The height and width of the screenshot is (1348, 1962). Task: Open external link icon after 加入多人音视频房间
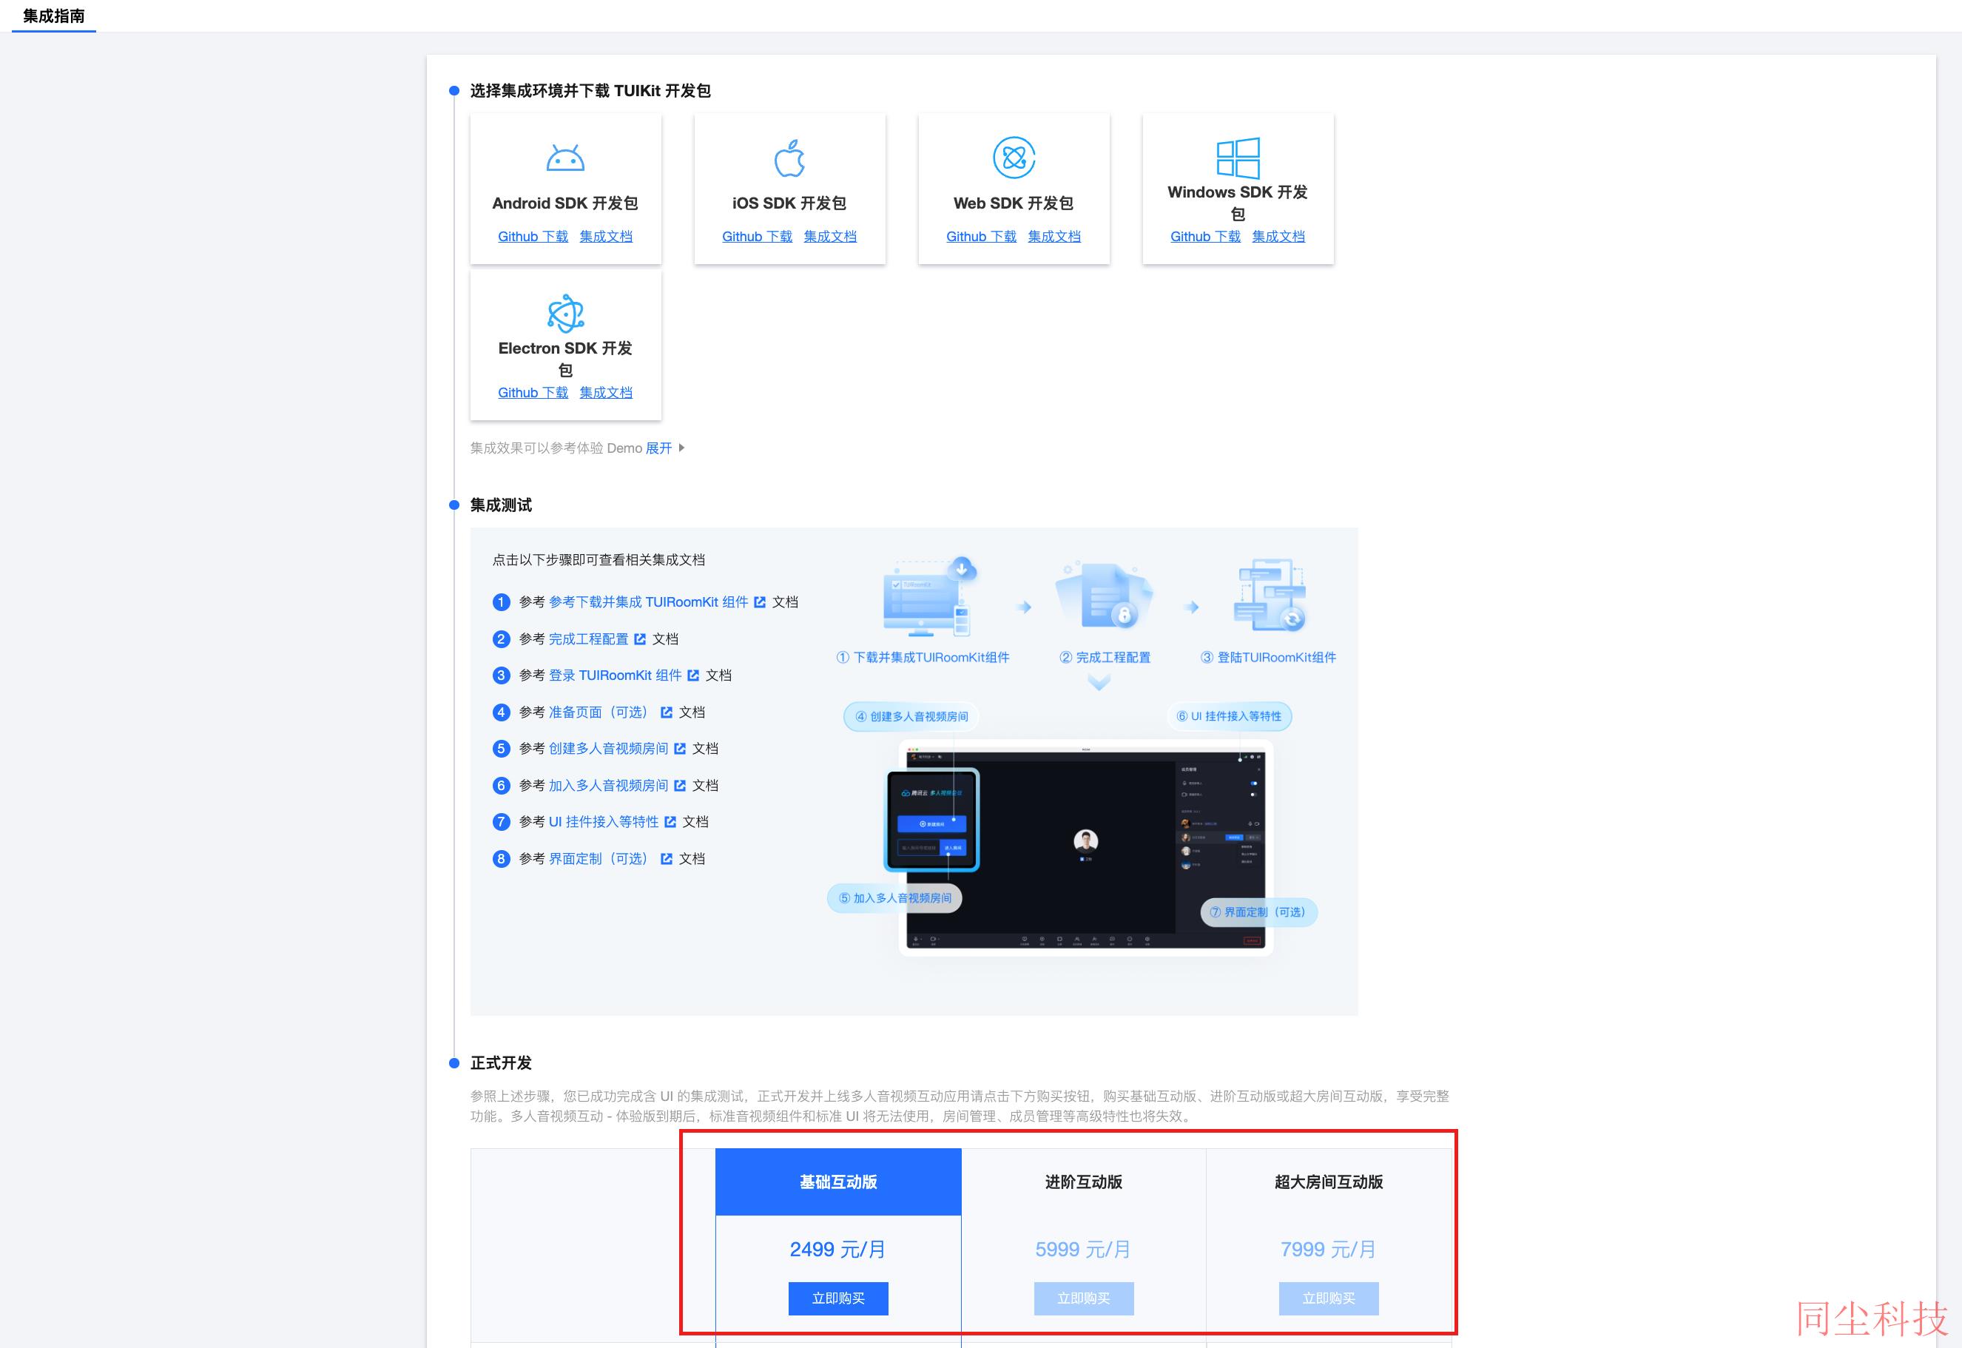pyautogui.click(x=680, y=786)
